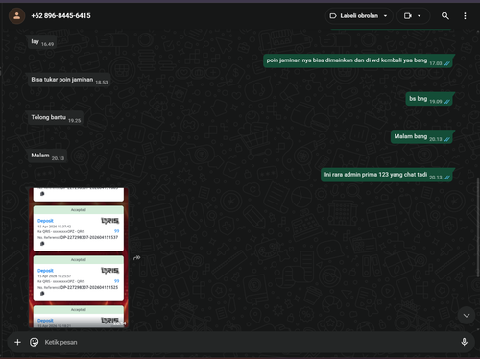
Task: Select outgoing message "poin jaminan nya bisa dimainkan"
Action: pyautogui.click(x=357, y=60)
